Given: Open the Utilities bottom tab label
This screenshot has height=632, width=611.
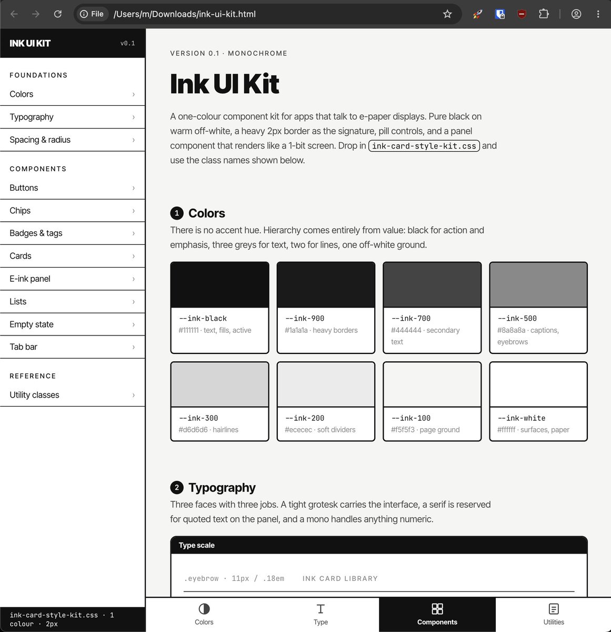Looking at the screenshot, I should 554,622.
